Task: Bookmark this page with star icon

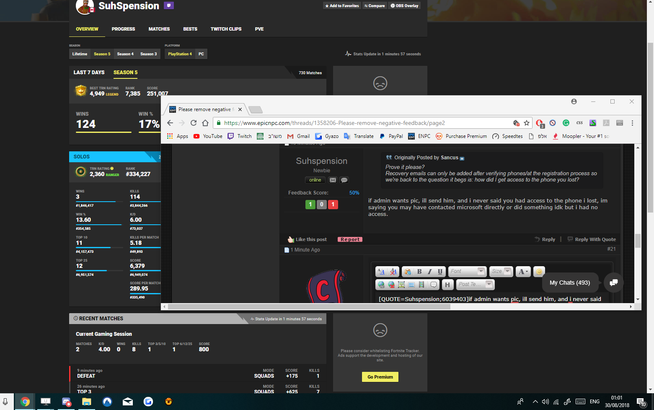Action: [x=527, y=123]
